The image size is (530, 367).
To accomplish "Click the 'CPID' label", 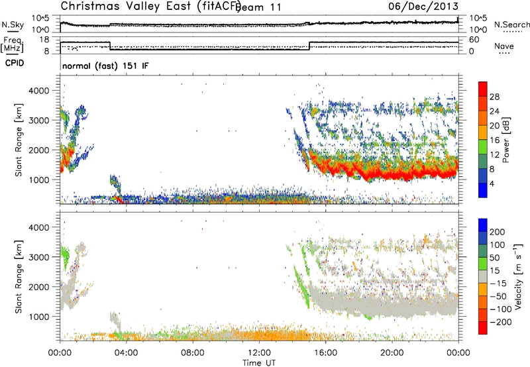I will [x=15, y=63].
